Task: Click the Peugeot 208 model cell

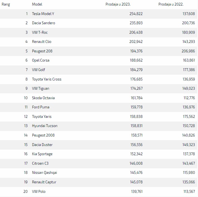Action: (42, 51)
